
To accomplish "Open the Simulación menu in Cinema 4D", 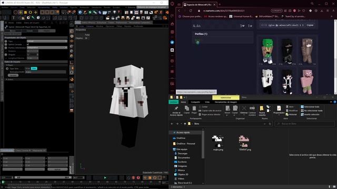I will click(x=96, y=7).
